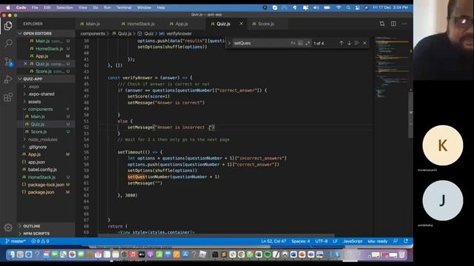Change indentation via Spaces: 4

click(x=301, y=242)
